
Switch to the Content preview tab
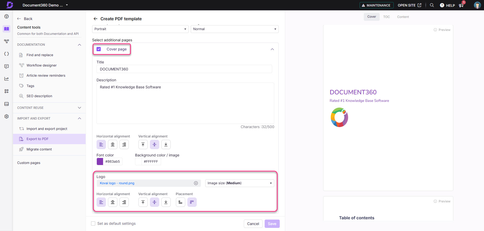click(403, 17)
